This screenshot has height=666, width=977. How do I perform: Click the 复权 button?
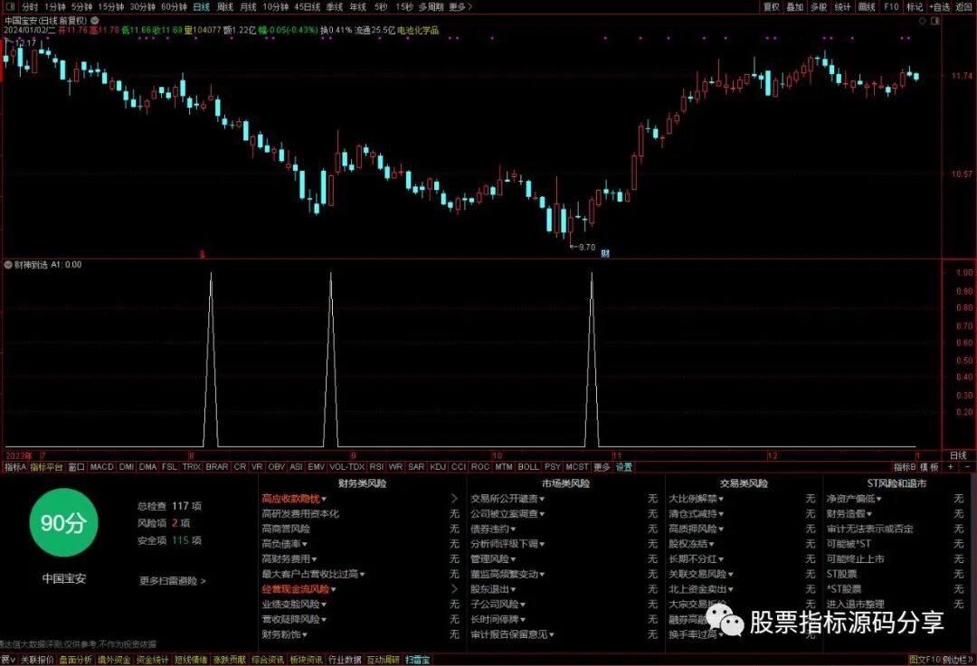click(x=772, y=7)
